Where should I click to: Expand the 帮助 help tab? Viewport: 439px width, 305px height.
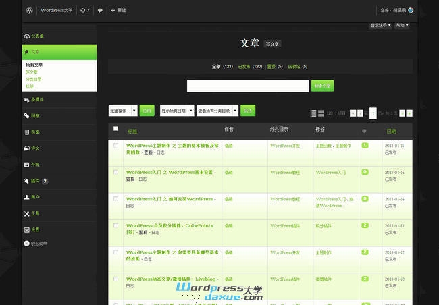click(402, 26)
